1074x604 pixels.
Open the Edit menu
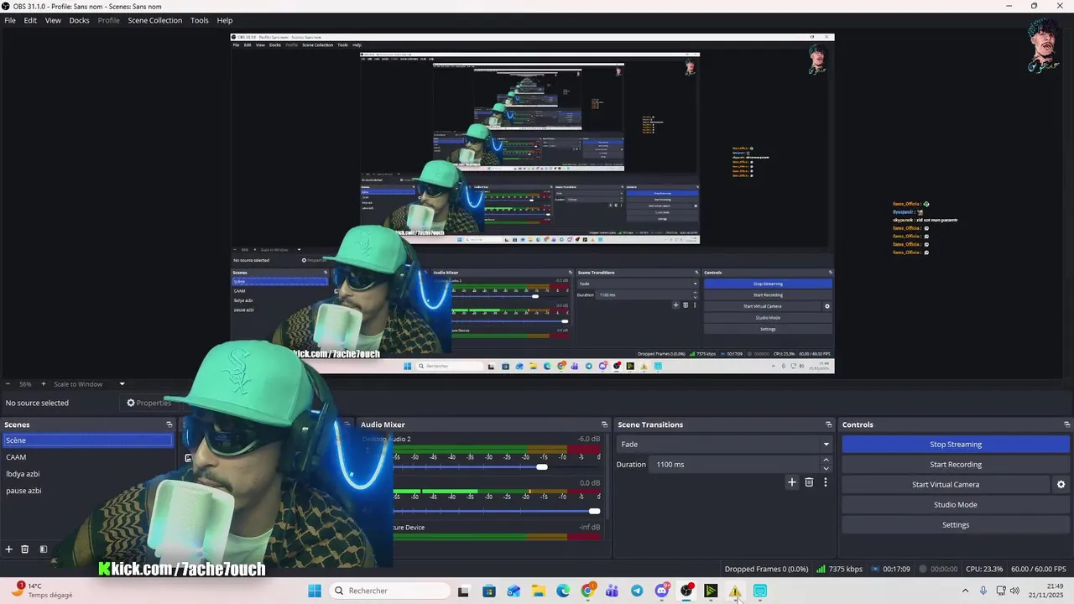pyautogui.click(x=30, y=20)
